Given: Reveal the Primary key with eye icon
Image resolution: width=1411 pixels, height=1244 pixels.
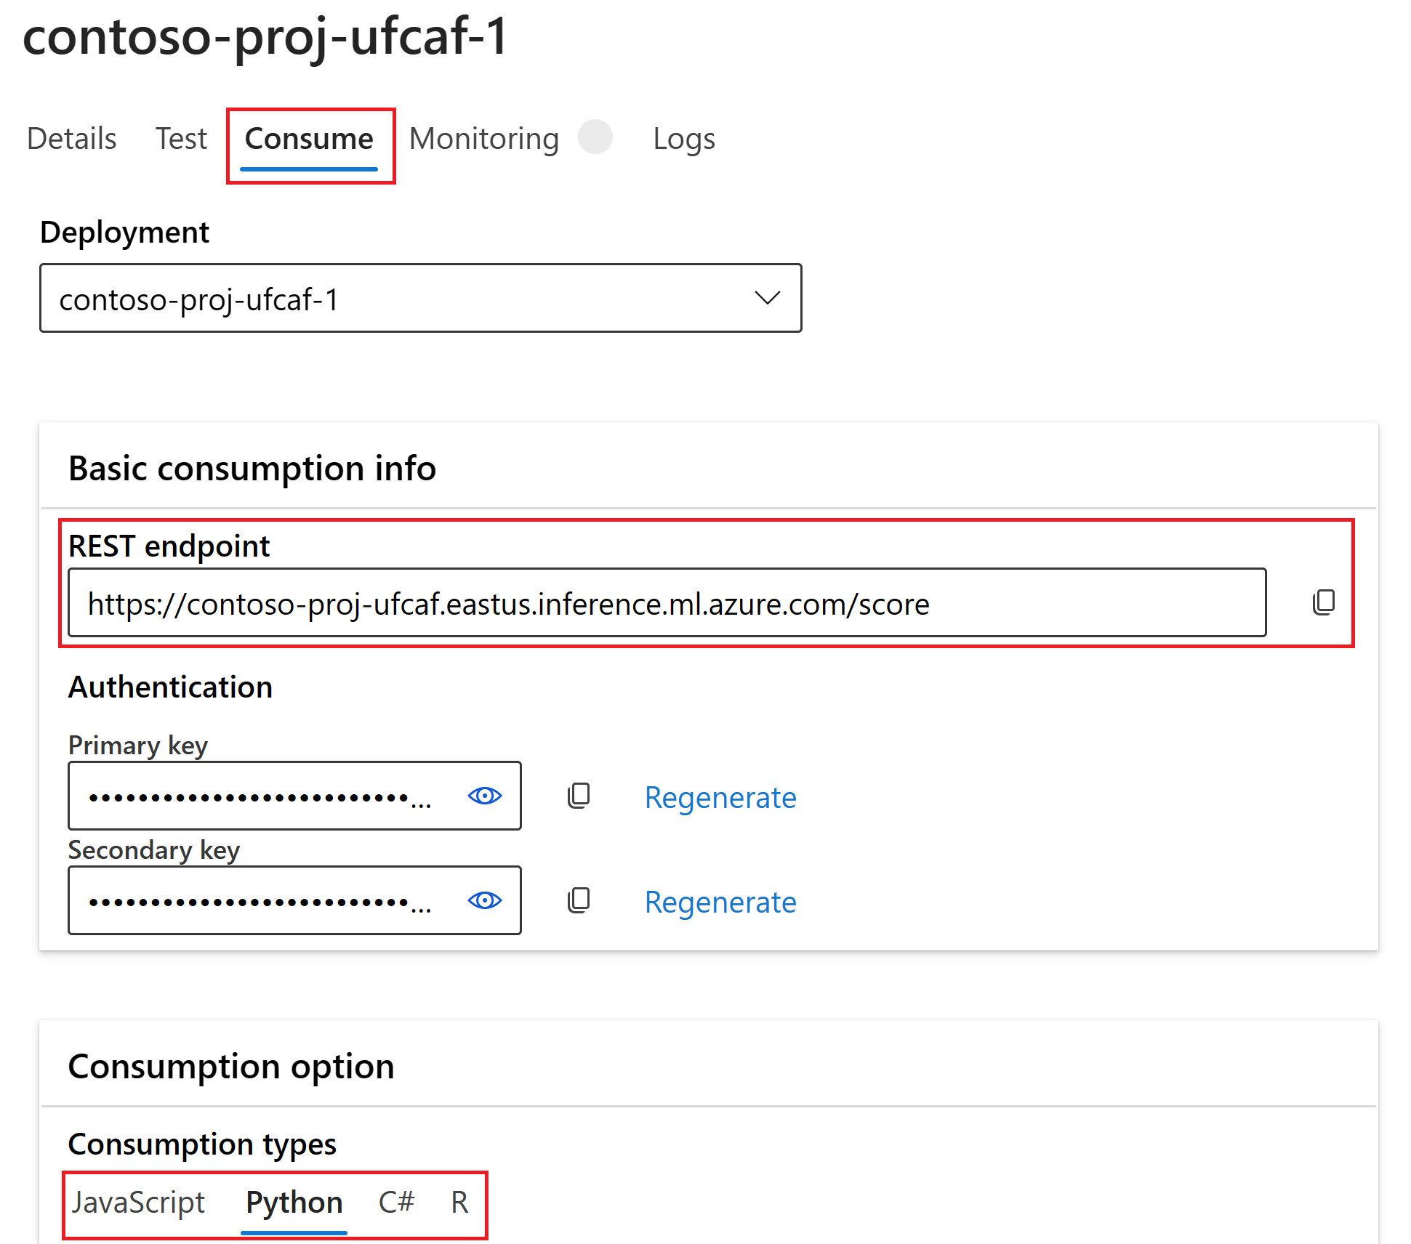Looking at the screenshot, I should (x=485, y=796).
